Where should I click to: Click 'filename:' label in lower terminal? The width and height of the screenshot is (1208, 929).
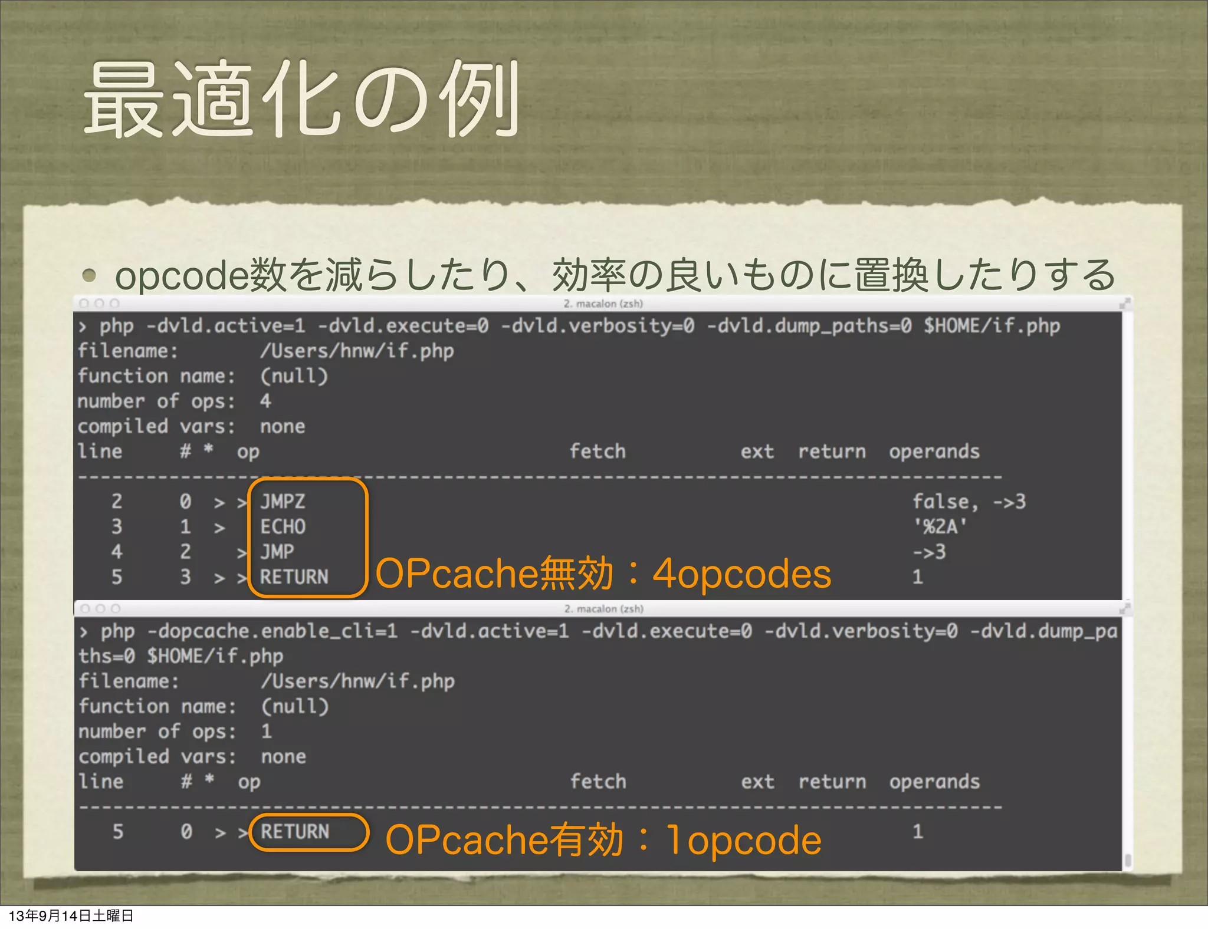pos(129,681)
